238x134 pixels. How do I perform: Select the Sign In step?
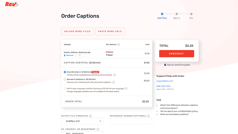(x=177, y=14)
